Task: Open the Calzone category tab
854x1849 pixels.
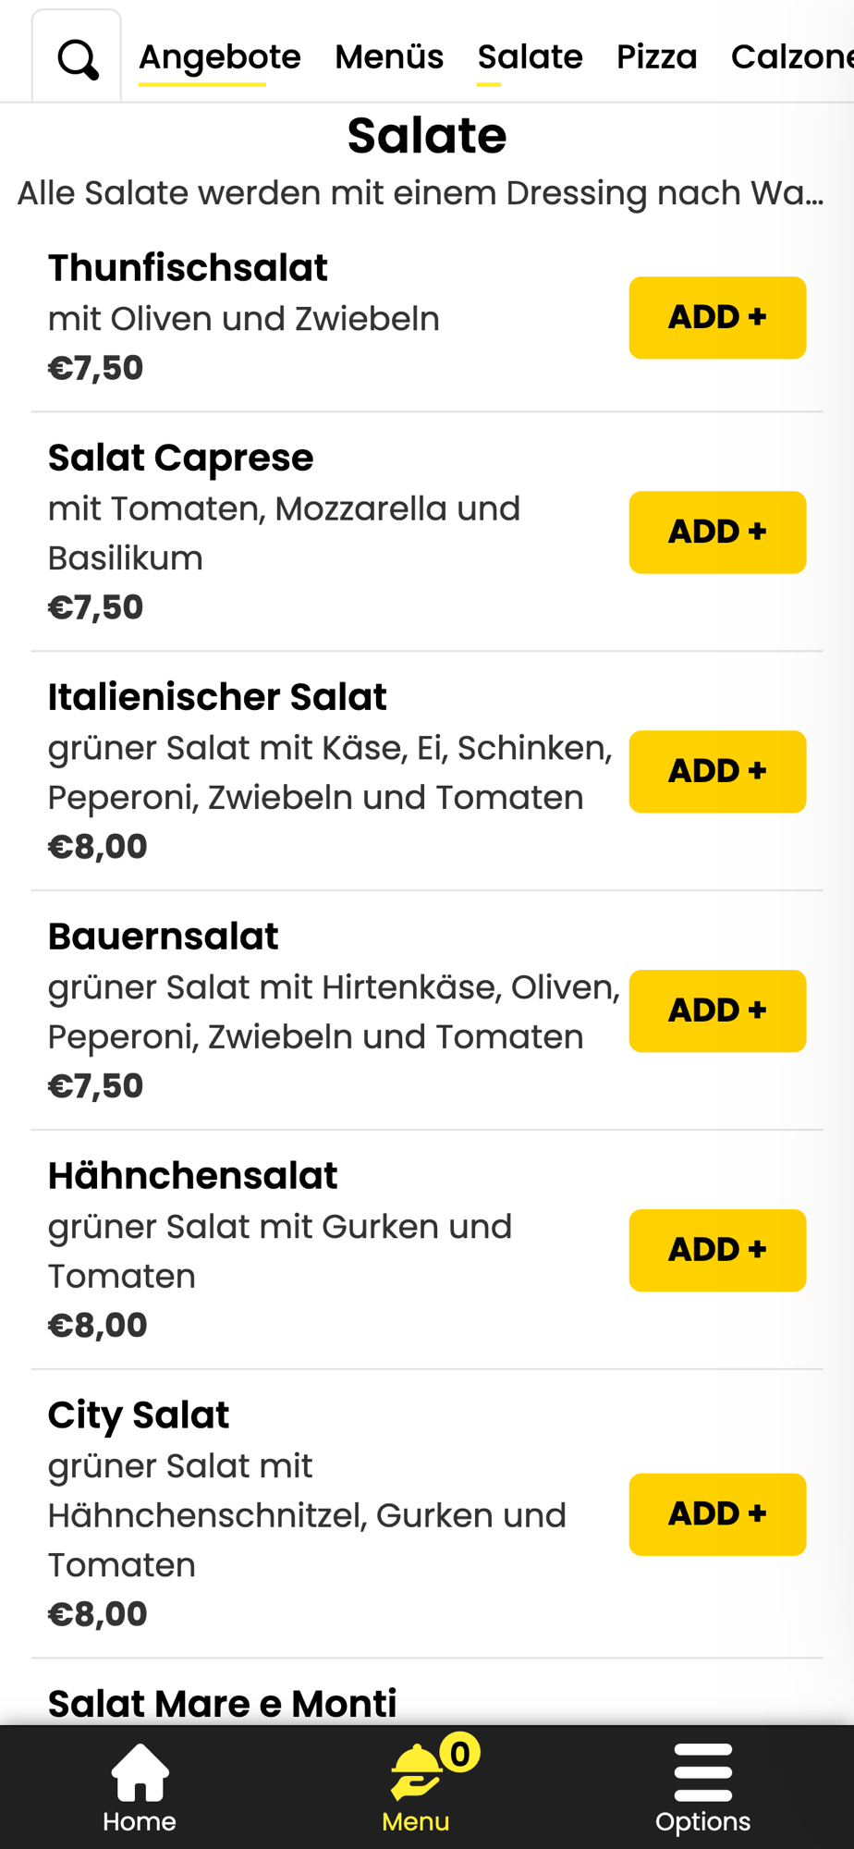Action: [x=792, y=57]
